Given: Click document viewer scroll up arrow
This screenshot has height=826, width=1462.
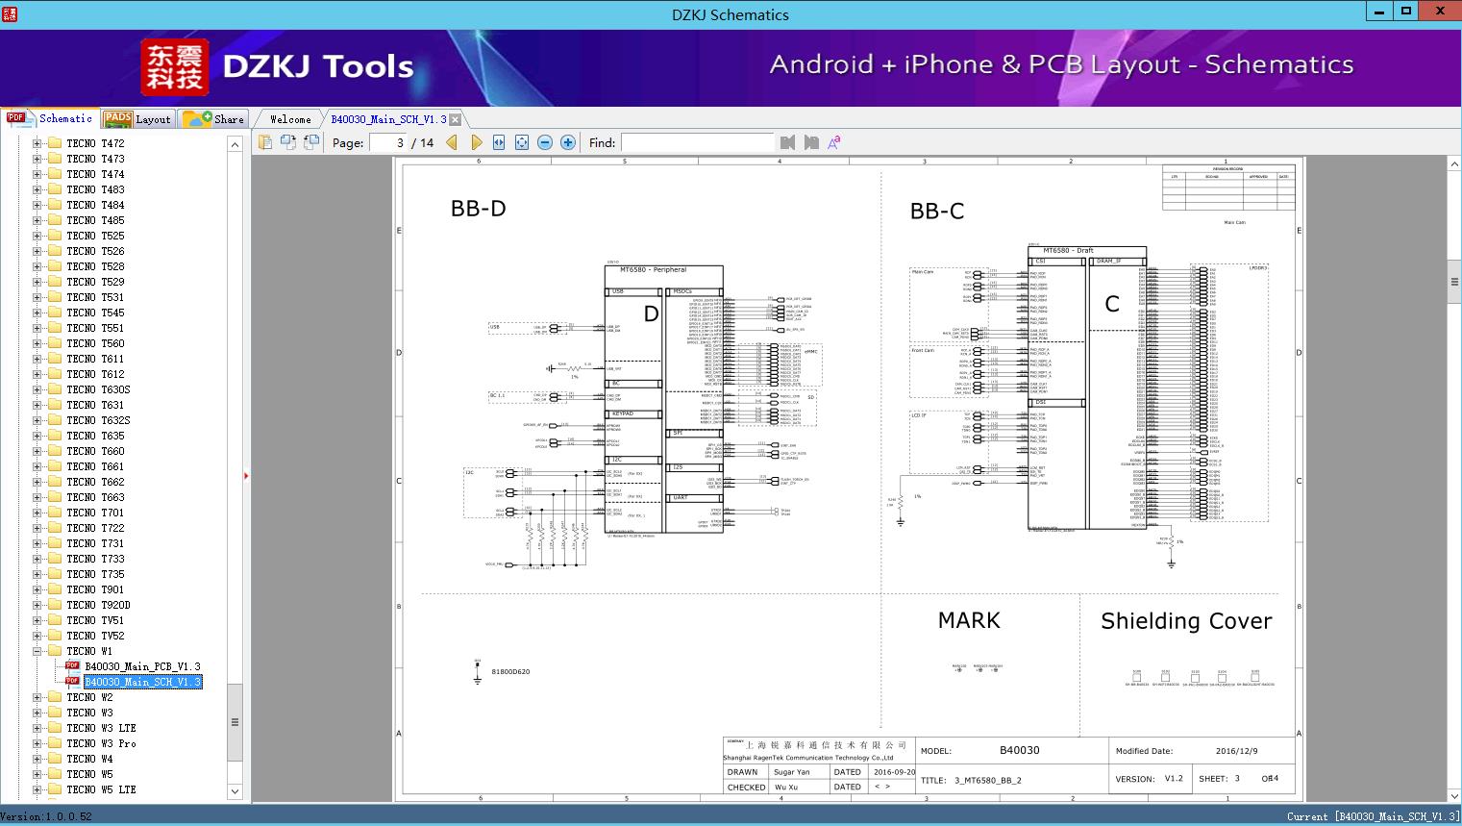Looking at the screenshot, I should [1454, 164].
